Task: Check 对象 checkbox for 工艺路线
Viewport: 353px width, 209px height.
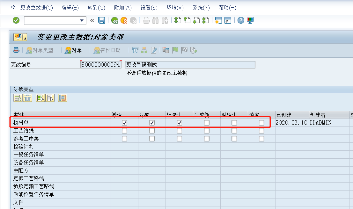Action: click(152, 131)
